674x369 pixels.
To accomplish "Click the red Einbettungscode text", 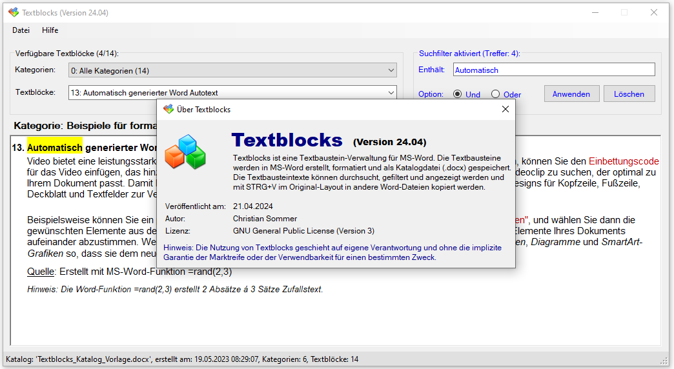I will click(624, 161).
